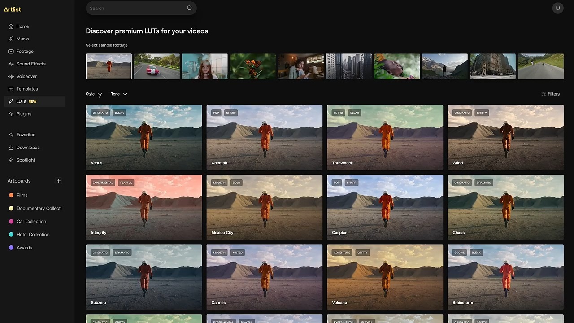Click the Artlist logo

[x=12, y=9]
